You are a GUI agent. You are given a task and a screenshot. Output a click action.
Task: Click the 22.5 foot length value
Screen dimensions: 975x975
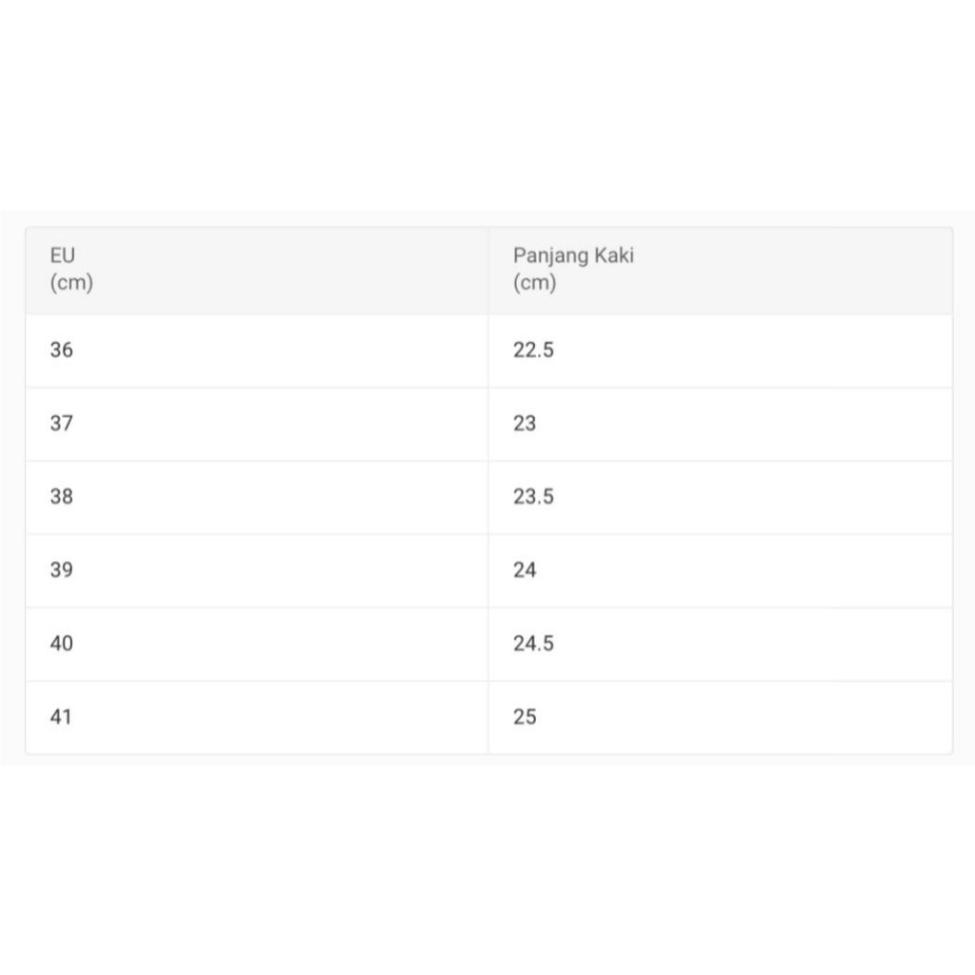[533, 350]
